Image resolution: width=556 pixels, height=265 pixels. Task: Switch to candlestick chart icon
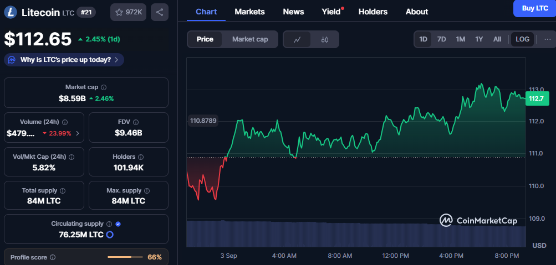[x=325, y=39]
